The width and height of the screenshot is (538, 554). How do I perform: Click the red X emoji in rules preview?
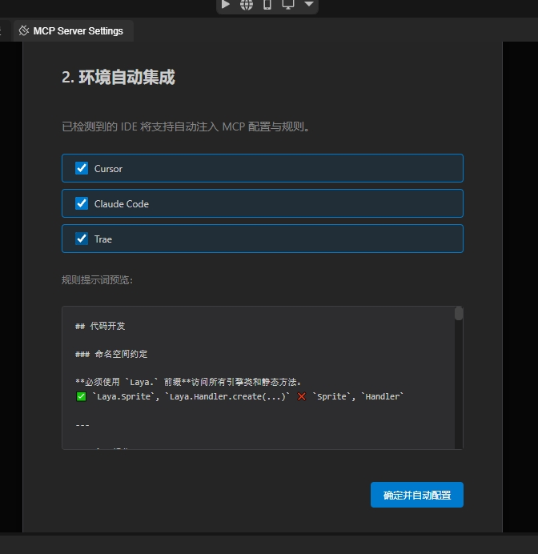point(302,396)
